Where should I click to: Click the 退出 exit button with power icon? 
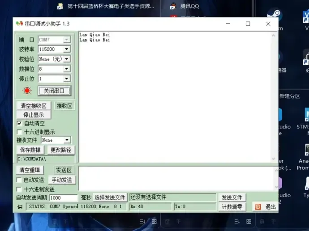(x=265, y=207)
